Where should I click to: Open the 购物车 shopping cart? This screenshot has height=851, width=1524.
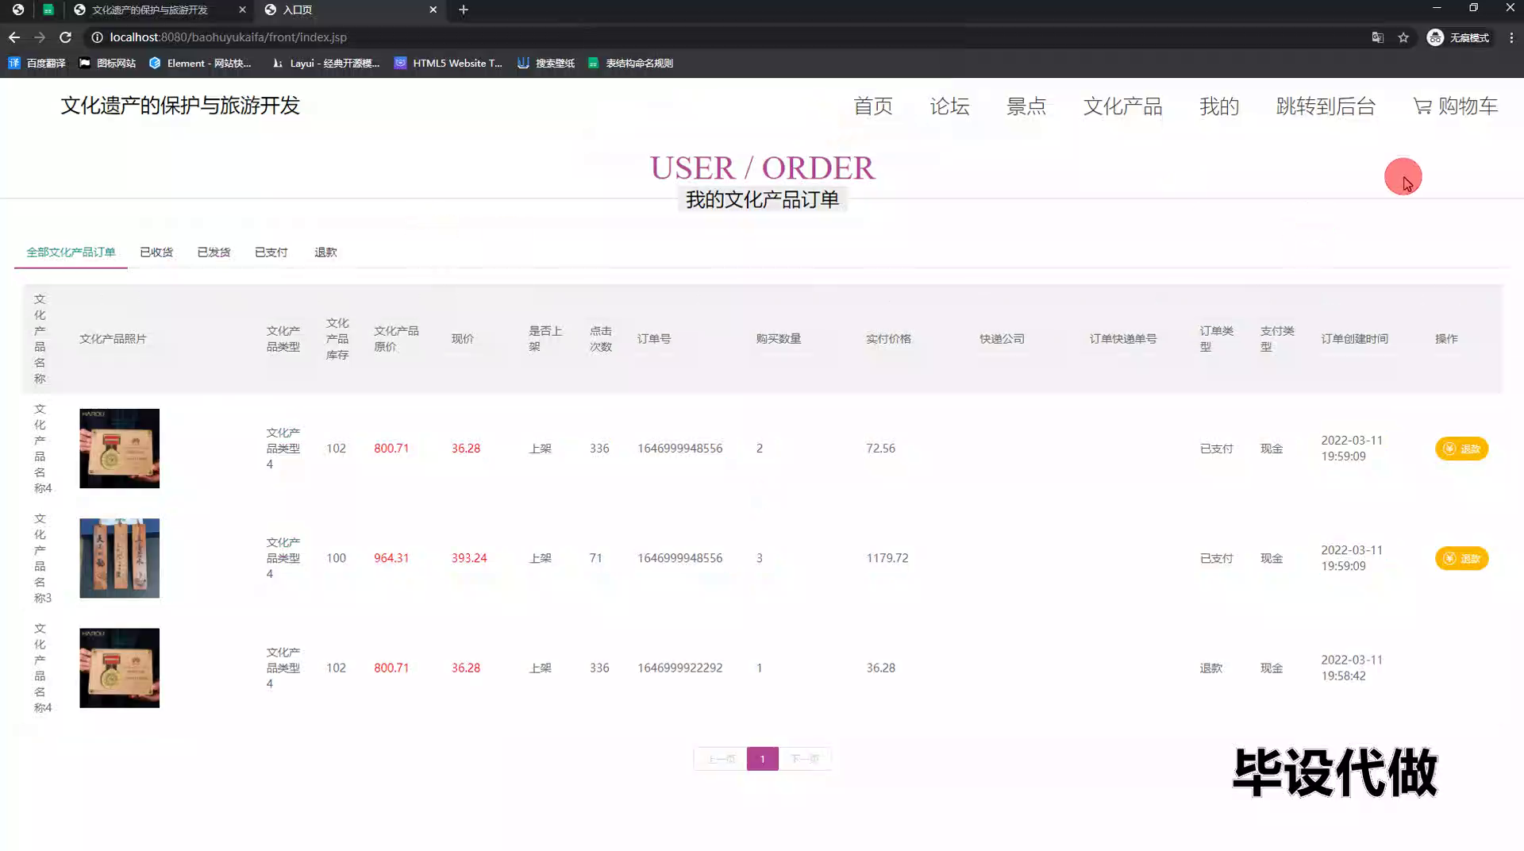pos(1456,106)
